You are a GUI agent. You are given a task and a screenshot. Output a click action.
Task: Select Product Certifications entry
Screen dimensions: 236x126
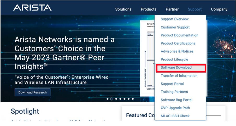click(178, 43)
